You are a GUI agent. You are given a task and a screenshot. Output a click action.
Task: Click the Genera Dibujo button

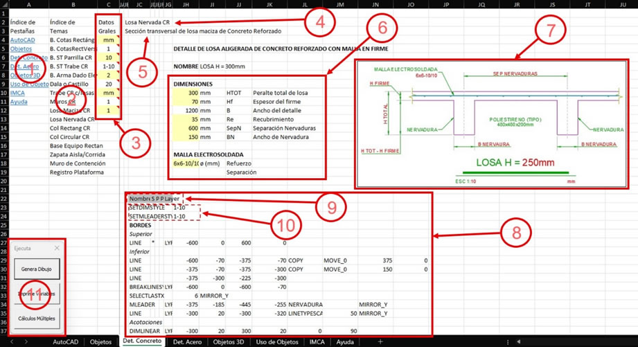click(x=37, y=269)
